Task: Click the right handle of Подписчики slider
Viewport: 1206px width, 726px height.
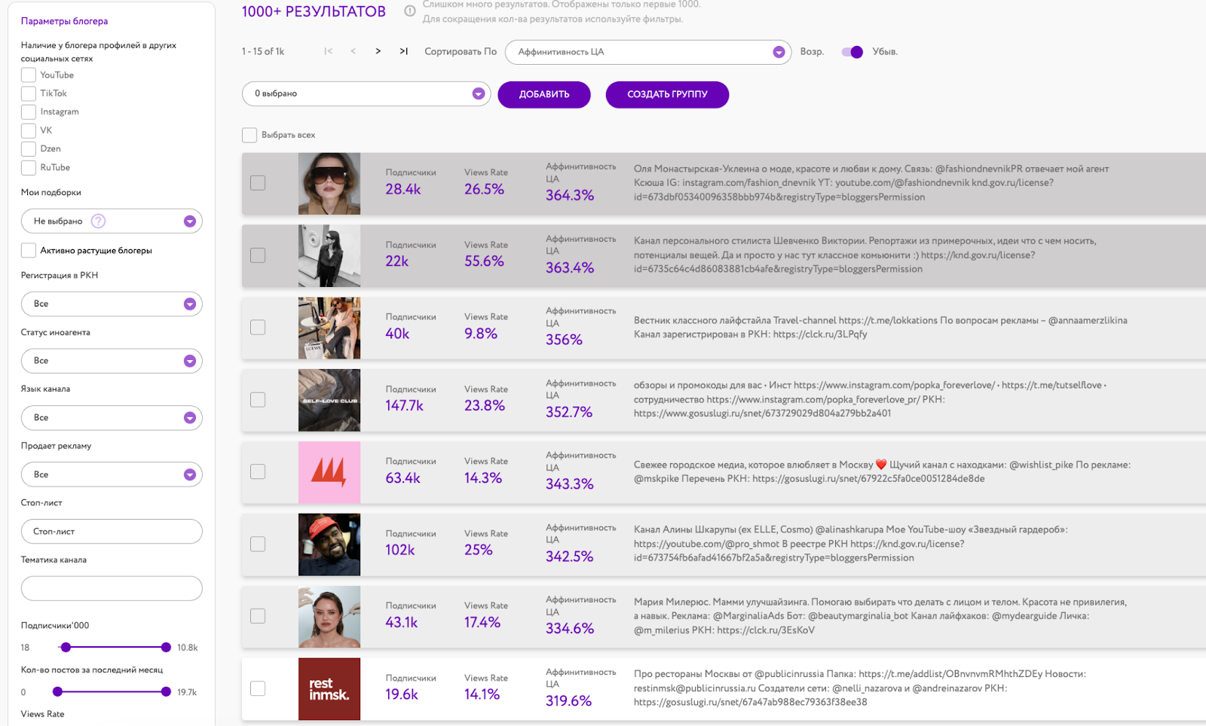Action: pyautogui.click(x=166, y=647)
